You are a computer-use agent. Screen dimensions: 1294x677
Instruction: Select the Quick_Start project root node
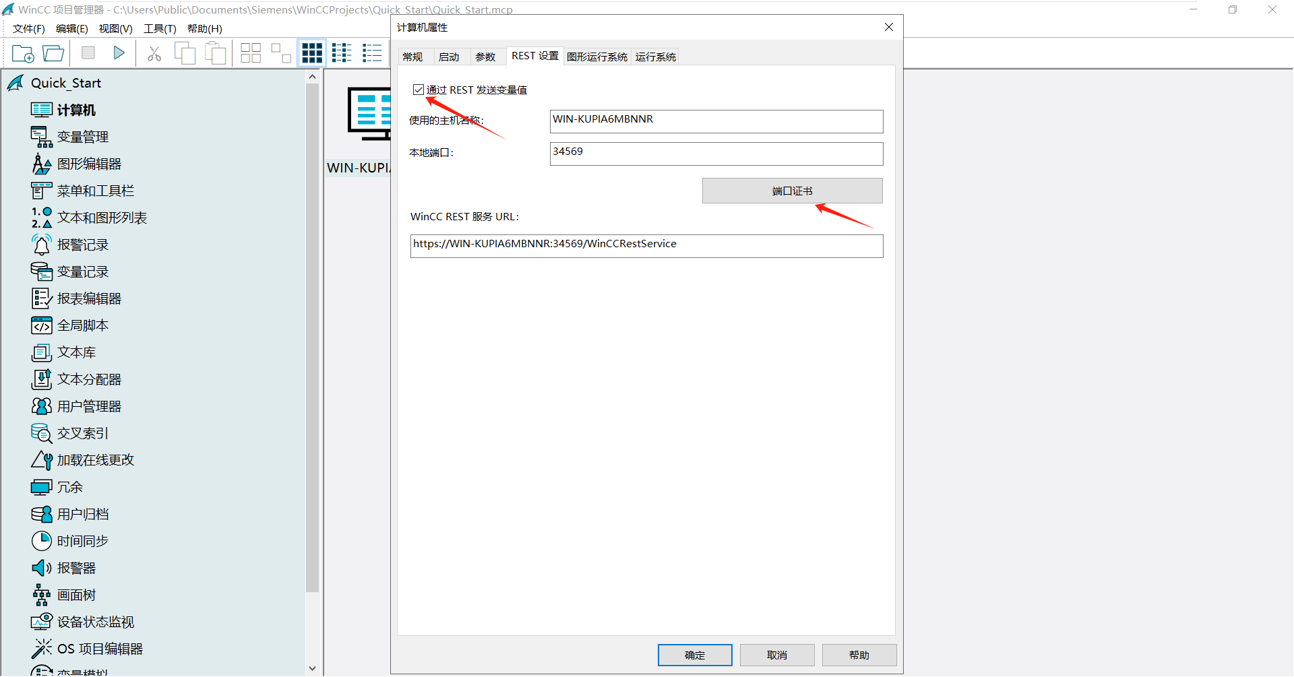pos(54,83)
